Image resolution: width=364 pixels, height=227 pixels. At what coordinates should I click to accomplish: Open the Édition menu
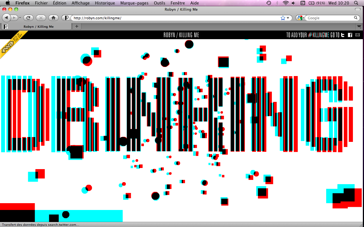point(59,3)
